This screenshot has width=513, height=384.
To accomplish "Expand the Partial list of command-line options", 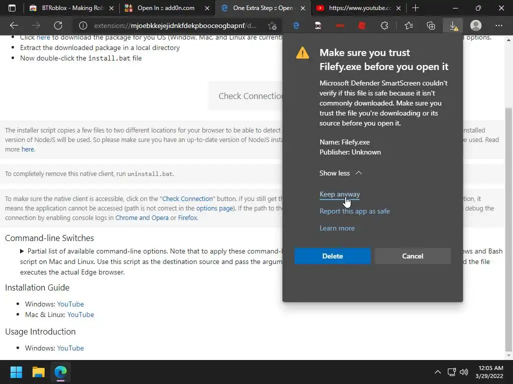I will pos(22,251).
